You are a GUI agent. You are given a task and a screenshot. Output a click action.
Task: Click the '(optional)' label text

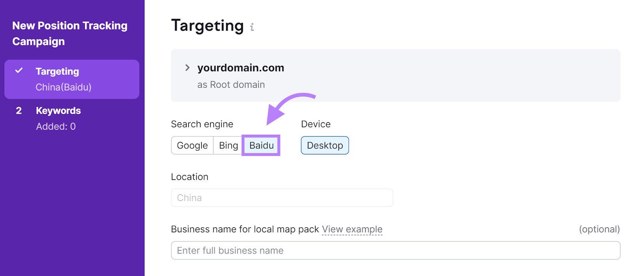tap(599, 229)
